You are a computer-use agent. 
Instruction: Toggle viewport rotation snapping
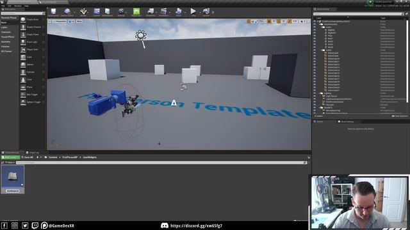(279, 21)
